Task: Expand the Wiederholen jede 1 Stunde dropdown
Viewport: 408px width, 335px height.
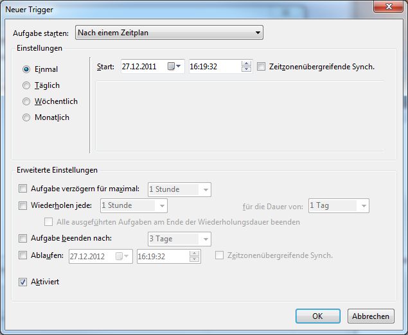Action: click(x=134, y=205)
